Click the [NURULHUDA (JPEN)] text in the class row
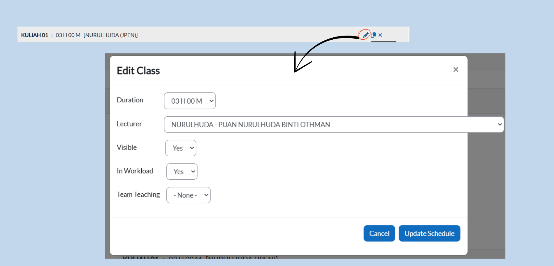 (110, 35)
